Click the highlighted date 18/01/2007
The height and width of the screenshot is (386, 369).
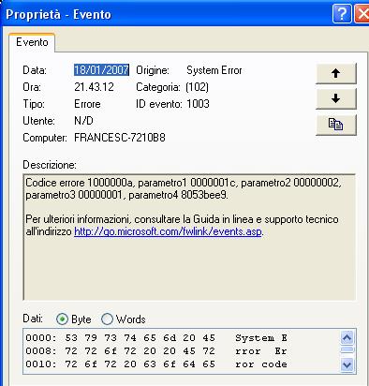coord(101,70)
